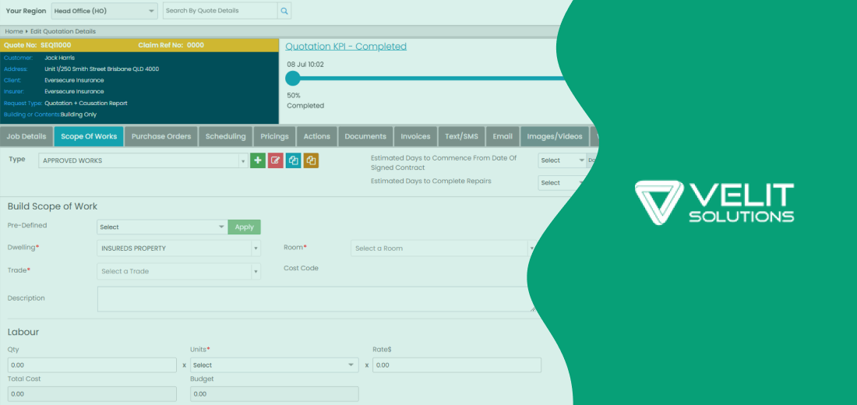Viewport: 857px width, 405px height.
Task: Expand the Type APPROVED WORKS dropdown
Action: tap(143, 160)
